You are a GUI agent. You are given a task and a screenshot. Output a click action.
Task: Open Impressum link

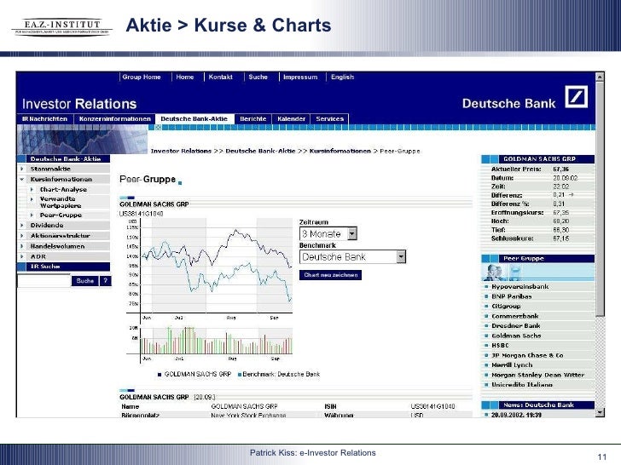pos(300,77)
